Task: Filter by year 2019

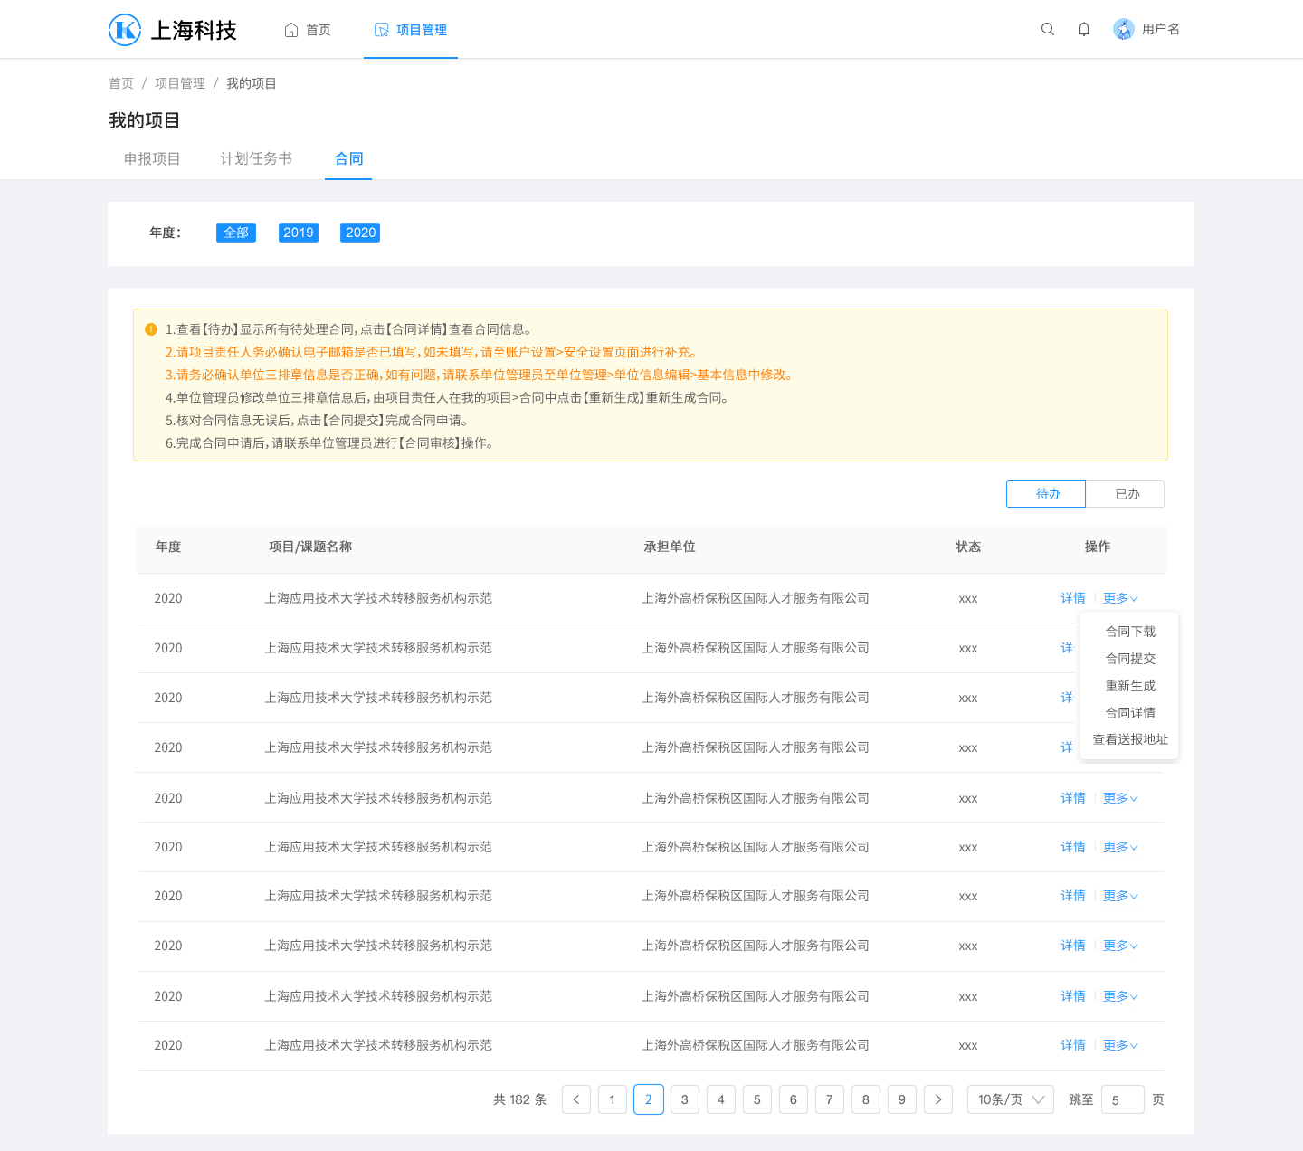Action: [x=299, y=233]
